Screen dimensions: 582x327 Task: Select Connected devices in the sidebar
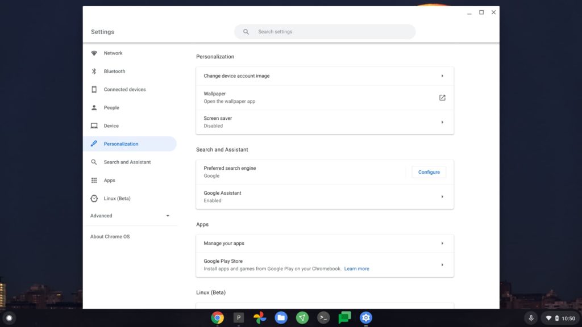(130, 89)
